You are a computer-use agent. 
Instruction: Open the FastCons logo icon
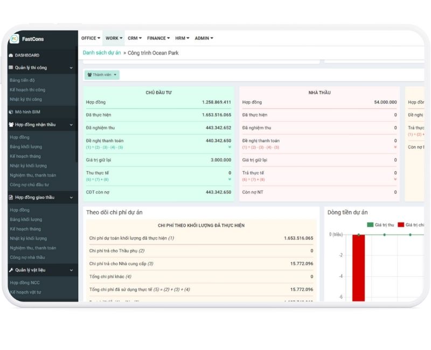click(14, 39)
